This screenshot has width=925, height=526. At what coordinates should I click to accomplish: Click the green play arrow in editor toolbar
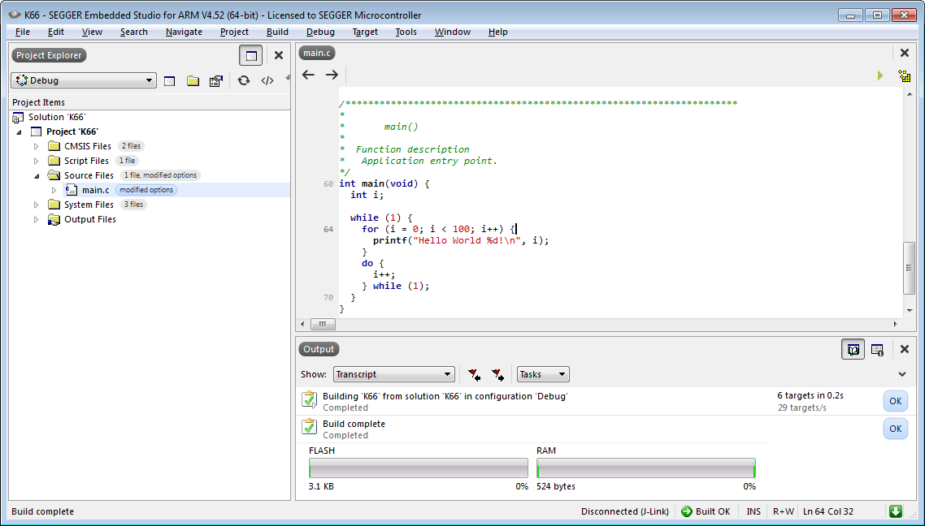click(879, 75)
